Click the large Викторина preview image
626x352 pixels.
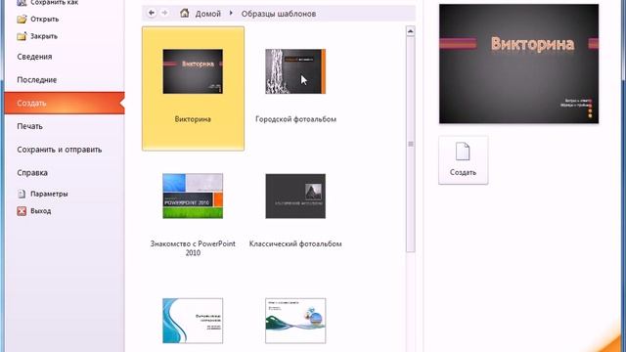click(x=518, y=64)
